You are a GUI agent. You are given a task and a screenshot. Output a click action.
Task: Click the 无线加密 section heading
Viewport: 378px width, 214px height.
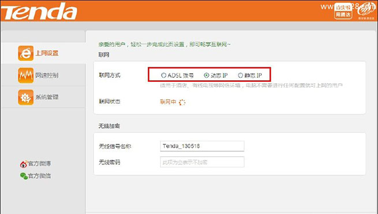tap(109, 126)
